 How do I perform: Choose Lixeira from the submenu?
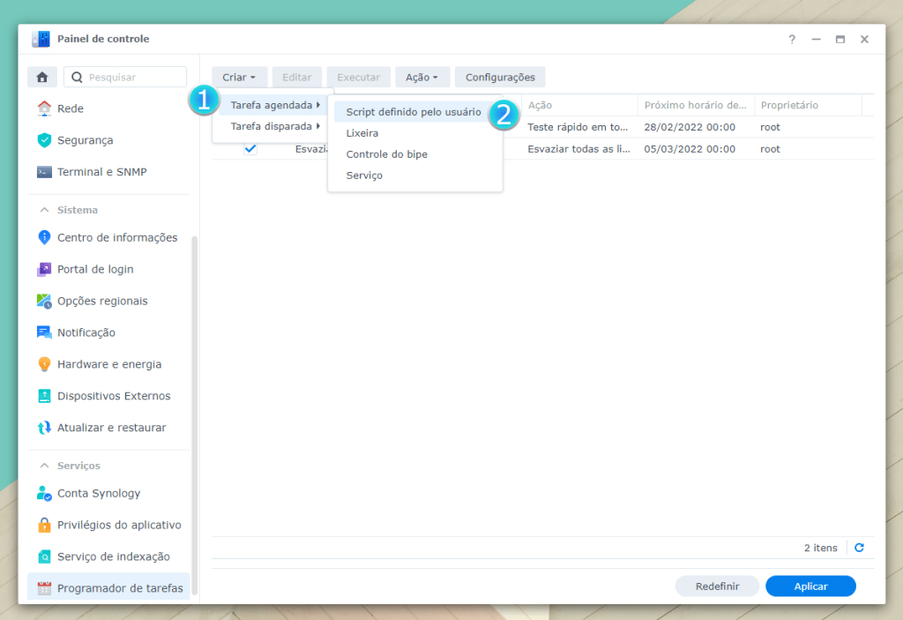(362, 133)
